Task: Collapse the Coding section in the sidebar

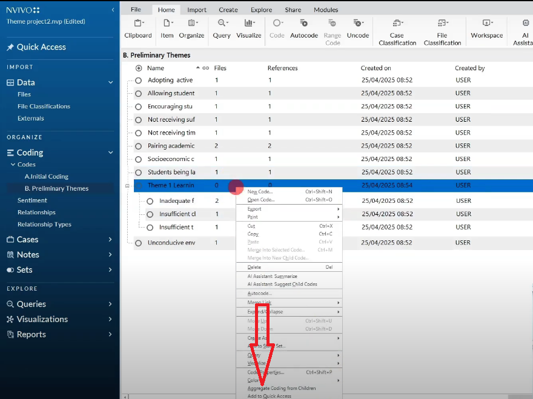Action: click(x=110, y=153)
